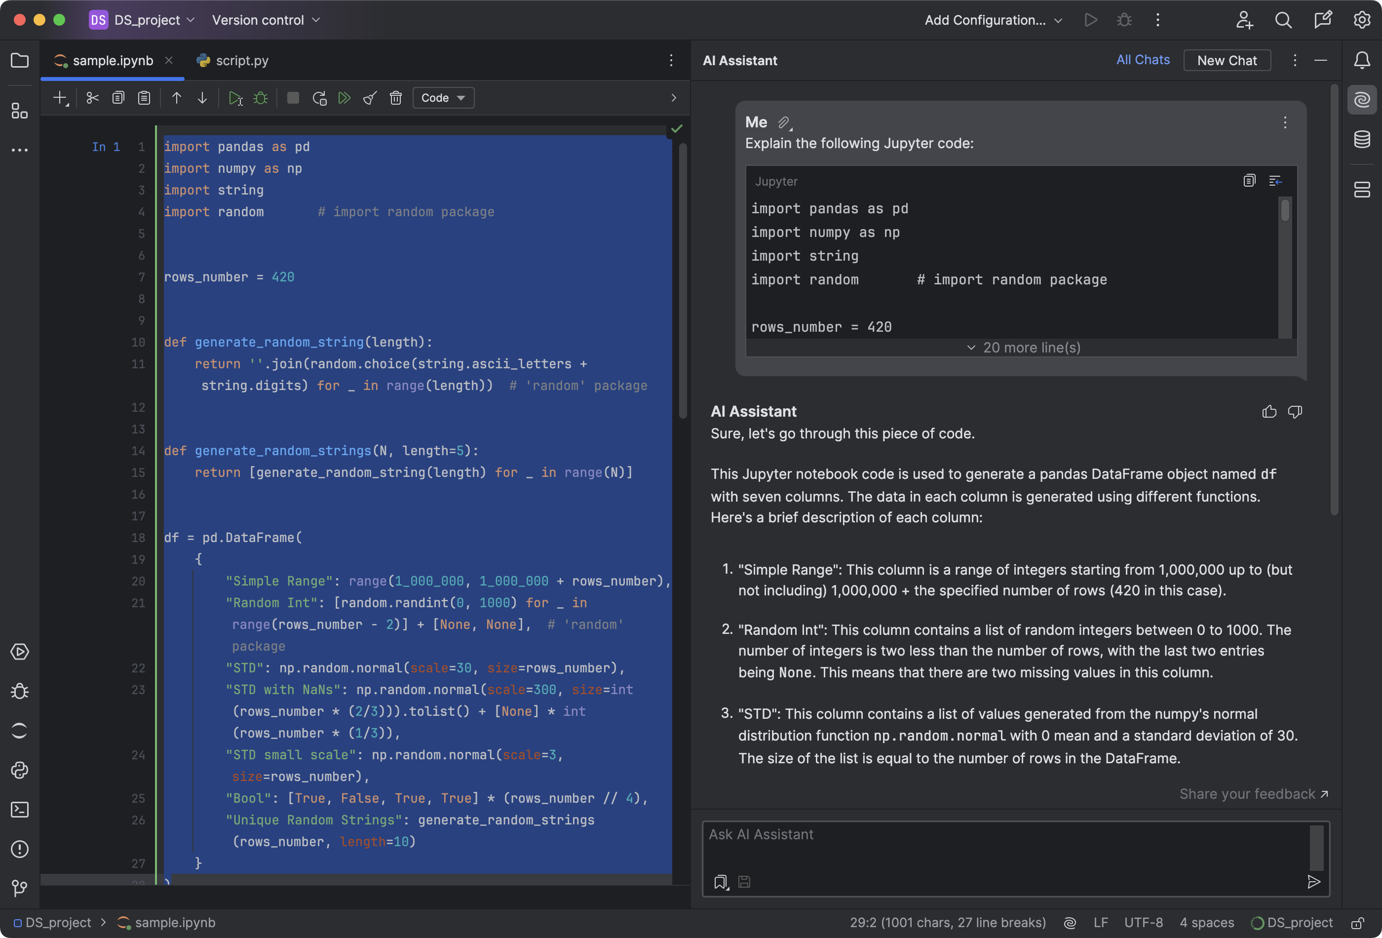Open the Python Console tool window
The height and width of the screenshot is (938, 1382).
click(x=20, y=770)
